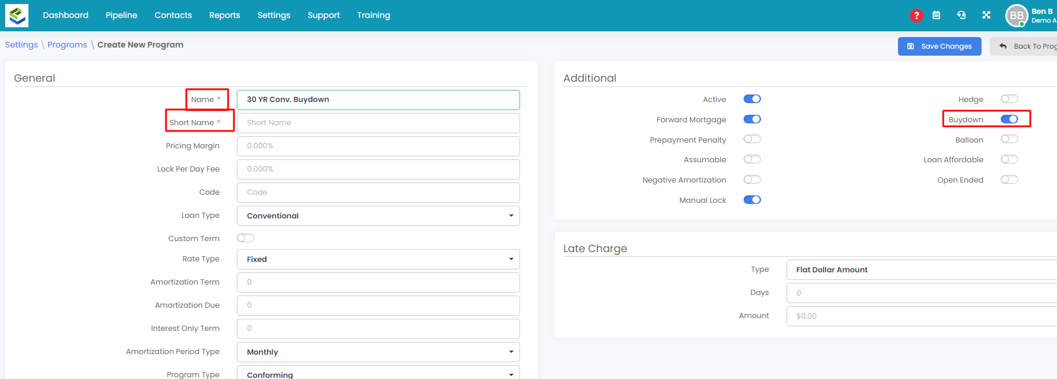Go to the Reports menu item

tap(225, 16)
